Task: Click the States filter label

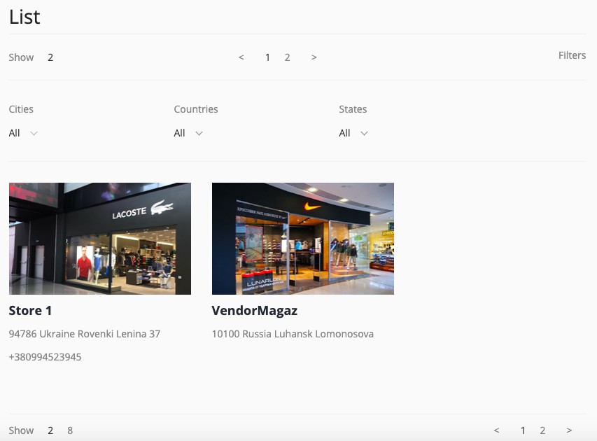Action: (353, 109)
